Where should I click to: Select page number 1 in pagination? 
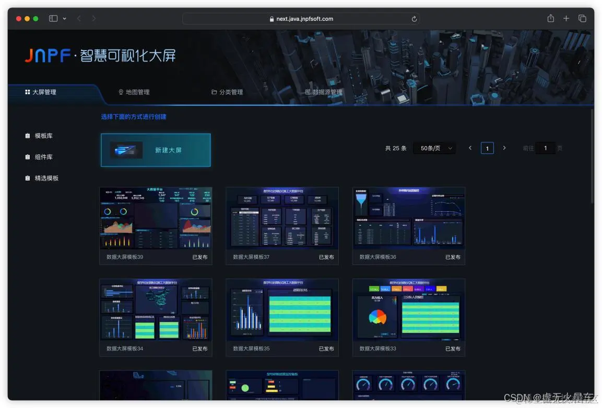coord(487,148)
